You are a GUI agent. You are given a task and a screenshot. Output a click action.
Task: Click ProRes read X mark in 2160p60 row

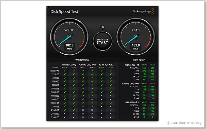click(x=74, y=117)
